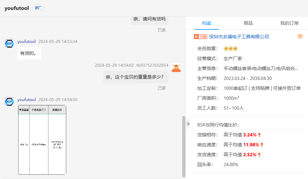
Task: Click the 15-year integrity badge icon
Action: (200, 37)
